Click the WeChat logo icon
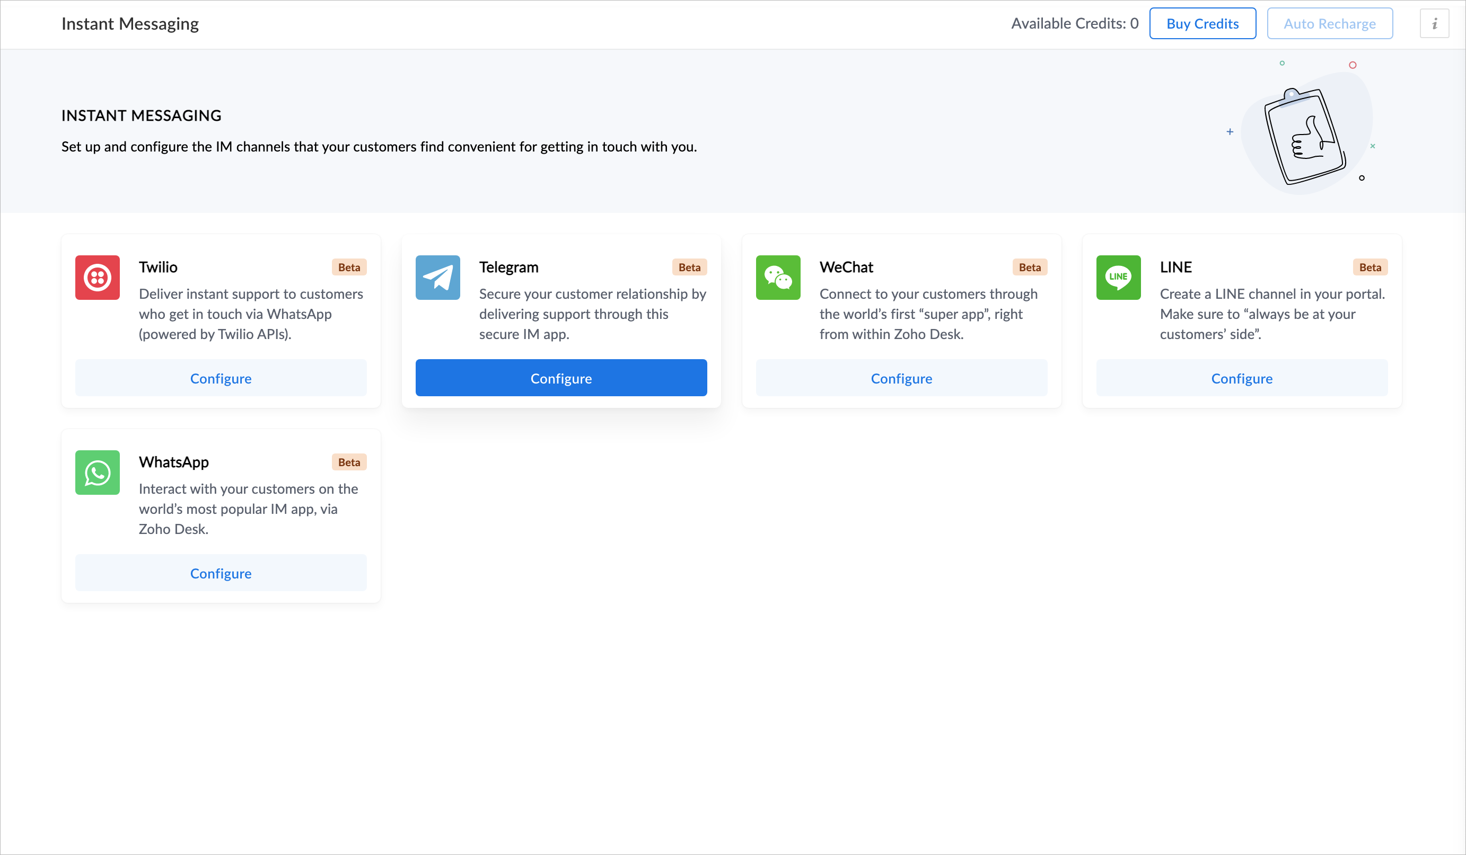1466x855 pixels. coord(778,277)
